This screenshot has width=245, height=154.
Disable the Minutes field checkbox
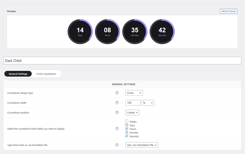click(x=127, y=132)
